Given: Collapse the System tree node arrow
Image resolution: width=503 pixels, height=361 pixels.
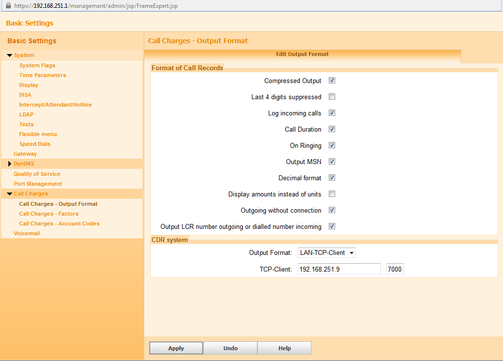Looking at the screenshot, I should [x=10, y=56].
